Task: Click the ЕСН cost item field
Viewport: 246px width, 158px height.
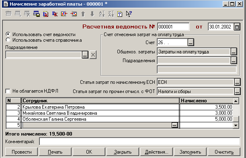Action: [195, 82]
